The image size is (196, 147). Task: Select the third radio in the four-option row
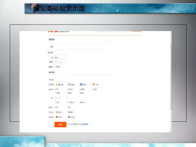79,89
